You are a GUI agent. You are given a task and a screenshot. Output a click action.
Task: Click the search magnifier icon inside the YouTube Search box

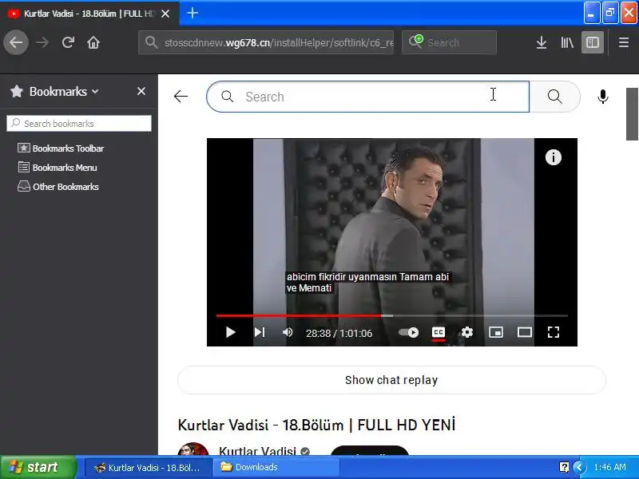pos(227,97)
